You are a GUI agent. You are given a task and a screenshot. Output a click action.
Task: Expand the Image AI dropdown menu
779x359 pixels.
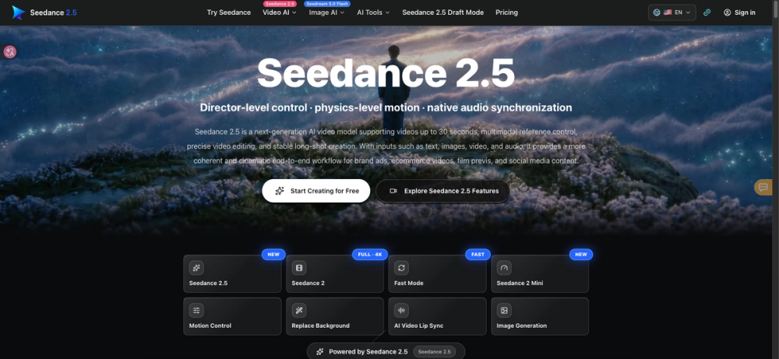326,12
